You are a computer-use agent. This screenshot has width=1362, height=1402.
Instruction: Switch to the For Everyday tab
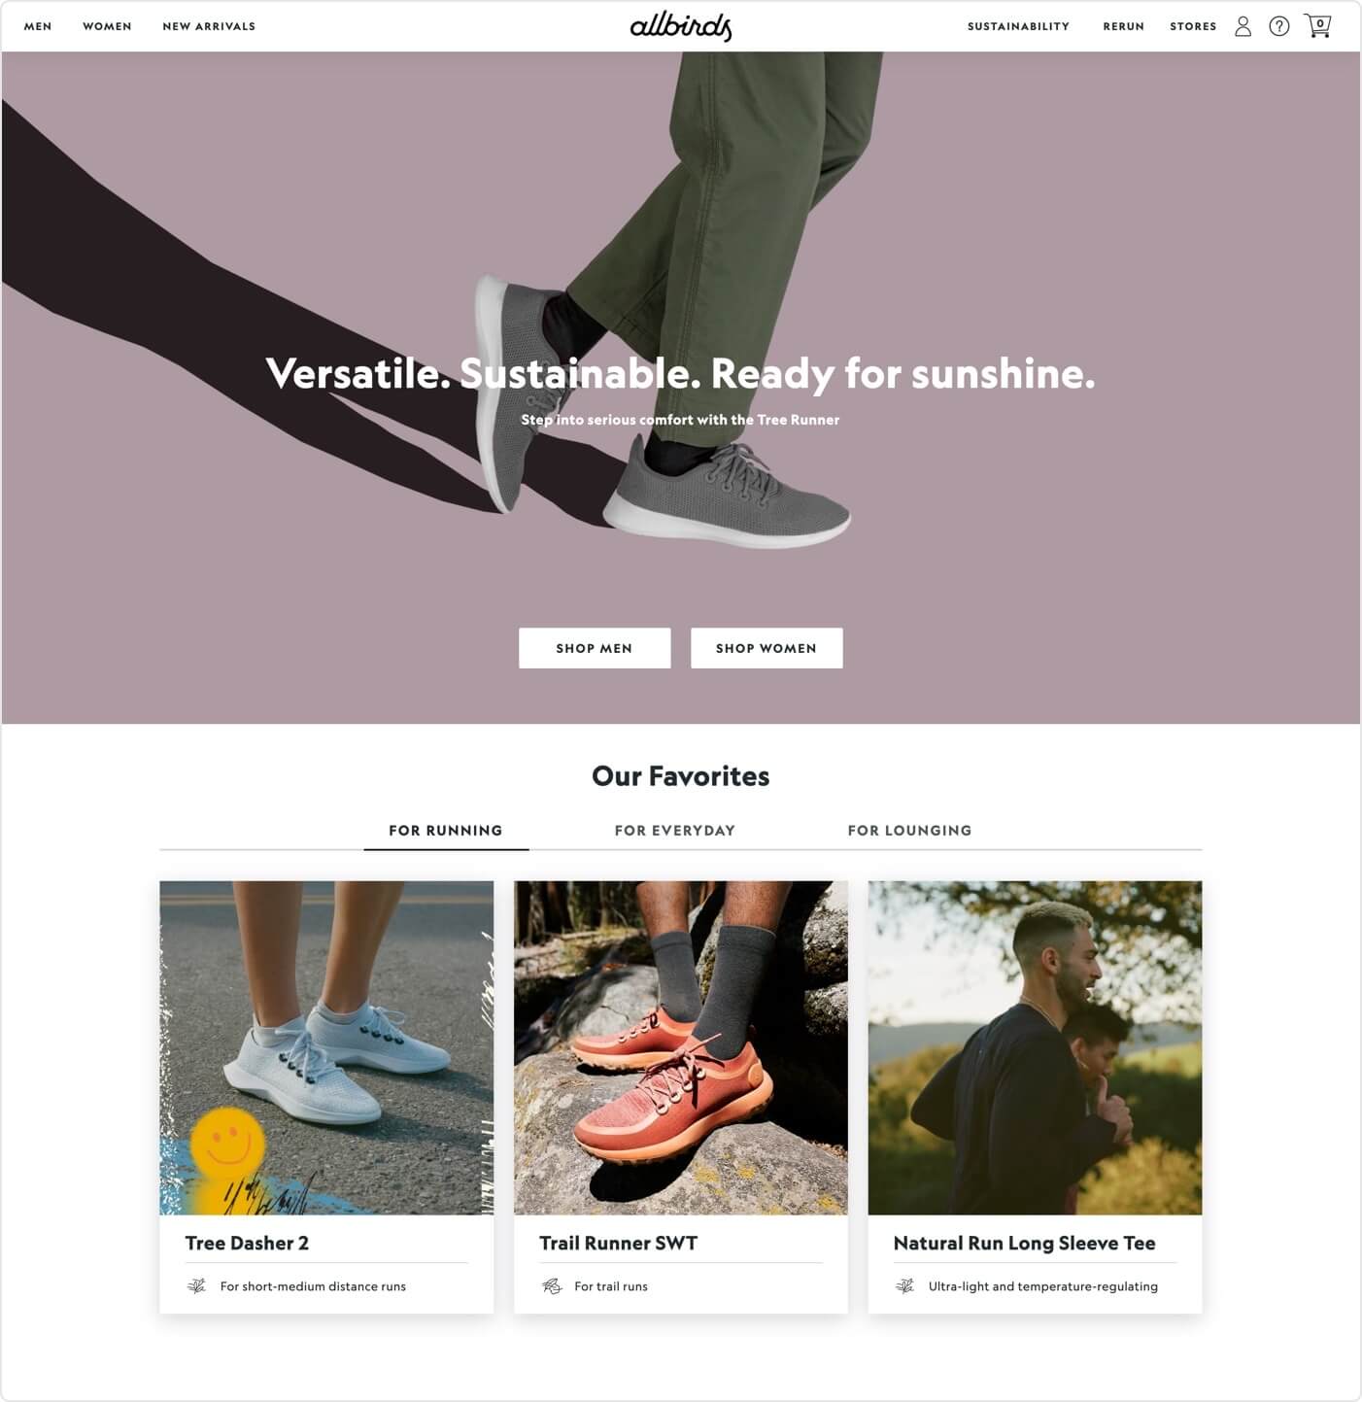(x=675, y=831)
